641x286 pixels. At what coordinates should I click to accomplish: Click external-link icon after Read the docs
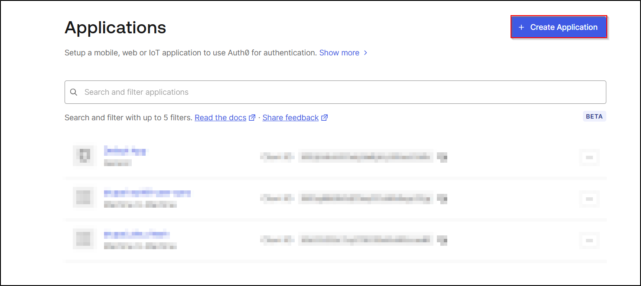pyautogui.click(x=252, y=118)
